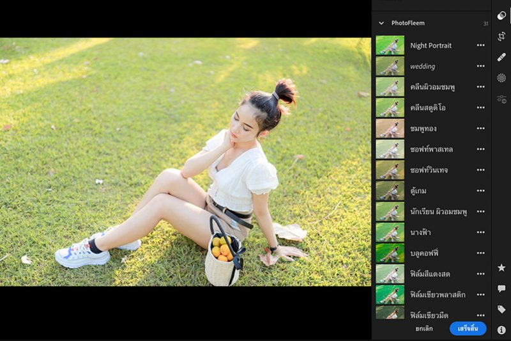Select the ซอฟท์พาสเทล preset thumbnail
The width and height of the screenshot is (511, 341).
(x=390, y=149)
